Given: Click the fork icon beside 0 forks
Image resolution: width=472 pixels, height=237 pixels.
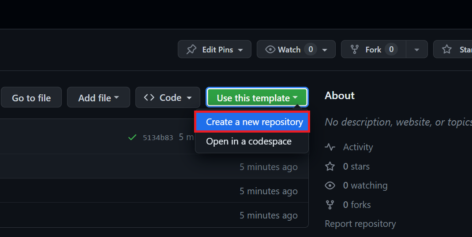Looking at the screenshot, I should coord(330,205).
